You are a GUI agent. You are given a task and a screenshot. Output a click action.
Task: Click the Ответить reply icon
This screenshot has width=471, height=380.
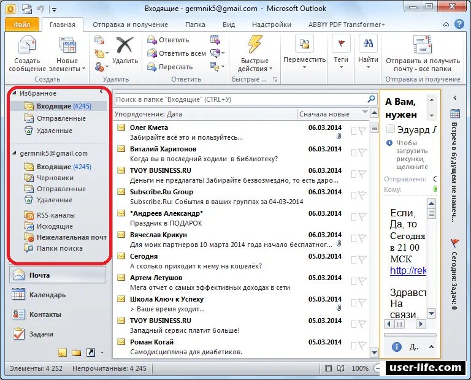152,40
